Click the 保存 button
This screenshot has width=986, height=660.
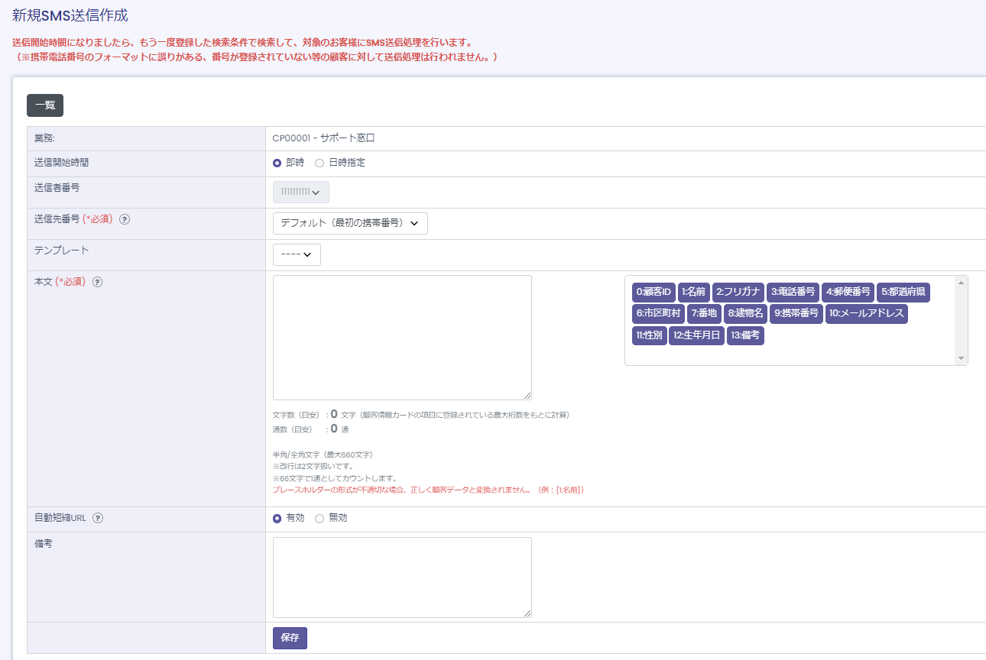290,638
